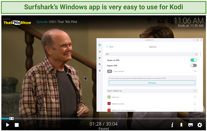Click the Kodi play button
This screenshot has height=131, width=207.
pyautogui.click(x=8, y=125)
